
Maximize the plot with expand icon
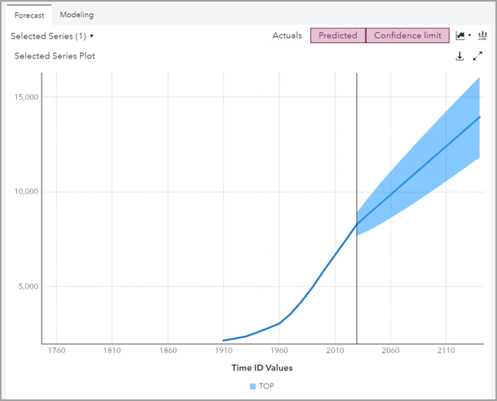coord(478,56)
